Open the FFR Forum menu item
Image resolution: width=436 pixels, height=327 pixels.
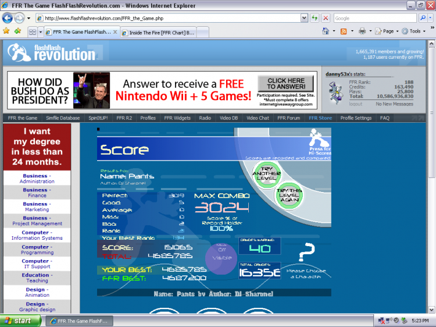pos(288,118)
